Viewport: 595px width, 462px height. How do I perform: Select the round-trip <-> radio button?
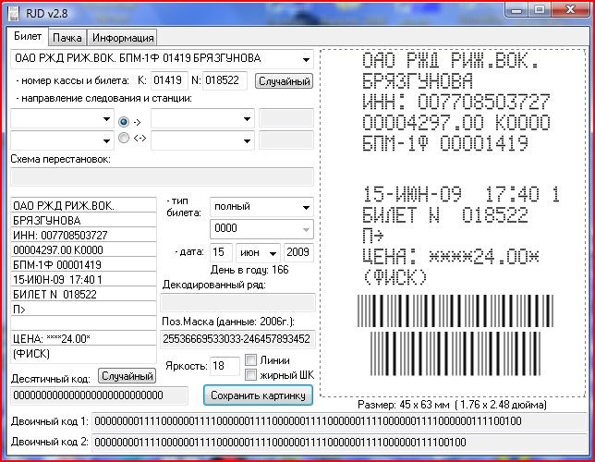pos(123,138)
